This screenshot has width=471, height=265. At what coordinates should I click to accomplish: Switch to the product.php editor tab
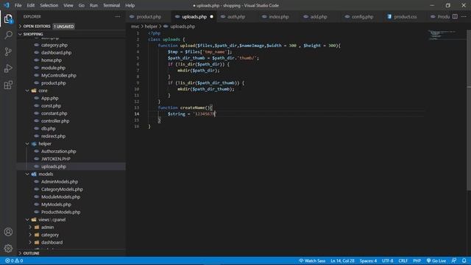(x=149, y=16)
